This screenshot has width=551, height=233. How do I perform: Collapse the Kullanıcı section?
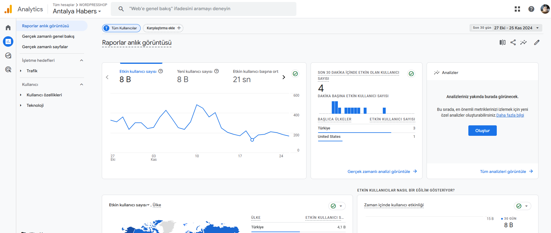(x=81, y=84)
